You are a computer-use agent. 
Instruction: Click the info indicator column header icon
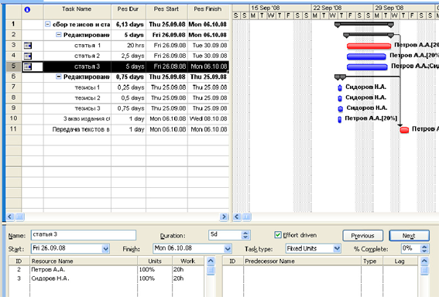[x=27, y=10]
